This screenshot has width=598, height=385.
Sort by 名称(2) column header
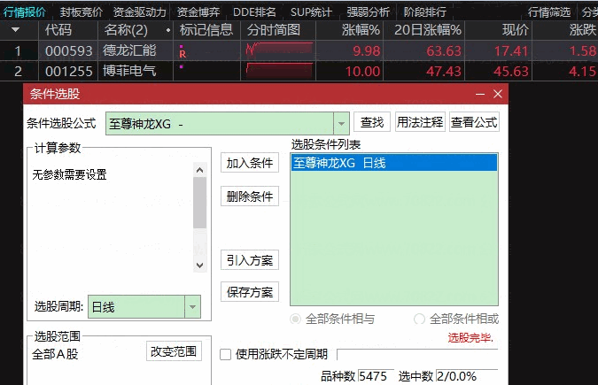tap(126, 30)
